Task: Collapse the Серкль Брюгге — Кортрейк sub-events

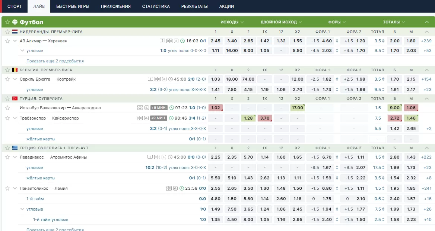Action: coord(15,79)
